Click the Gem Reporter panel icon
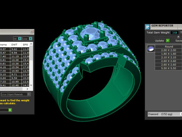The image size is (182, 137). (x=147, y=27)
